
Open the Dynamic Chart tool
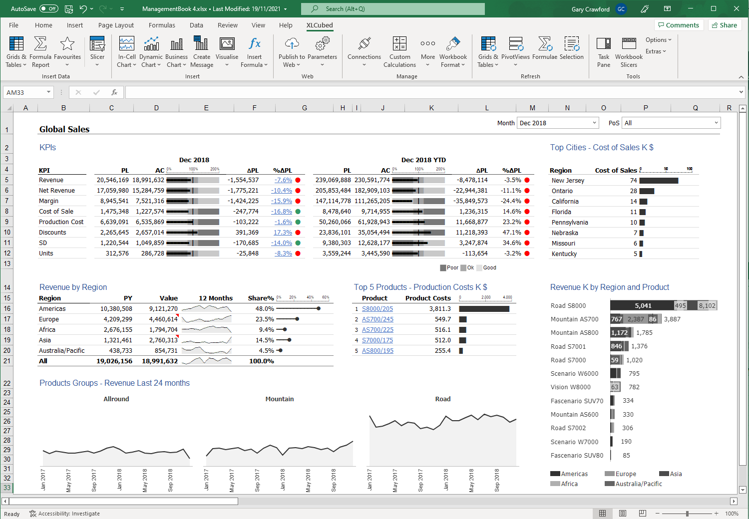pos(151,50)
